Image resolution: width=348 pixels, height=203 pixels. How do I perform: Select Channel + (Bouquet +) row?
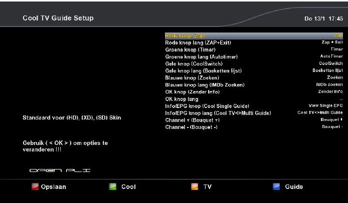(254, 120)
